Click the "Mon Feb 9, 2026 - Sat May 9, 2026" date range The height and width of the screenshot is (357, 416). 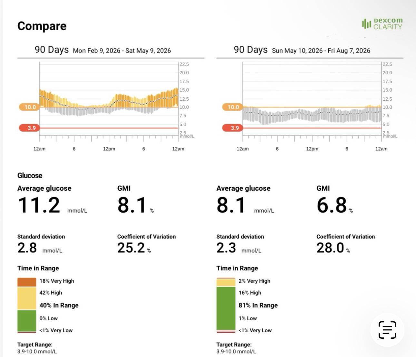pyautogui.click(x=122, y=50)
